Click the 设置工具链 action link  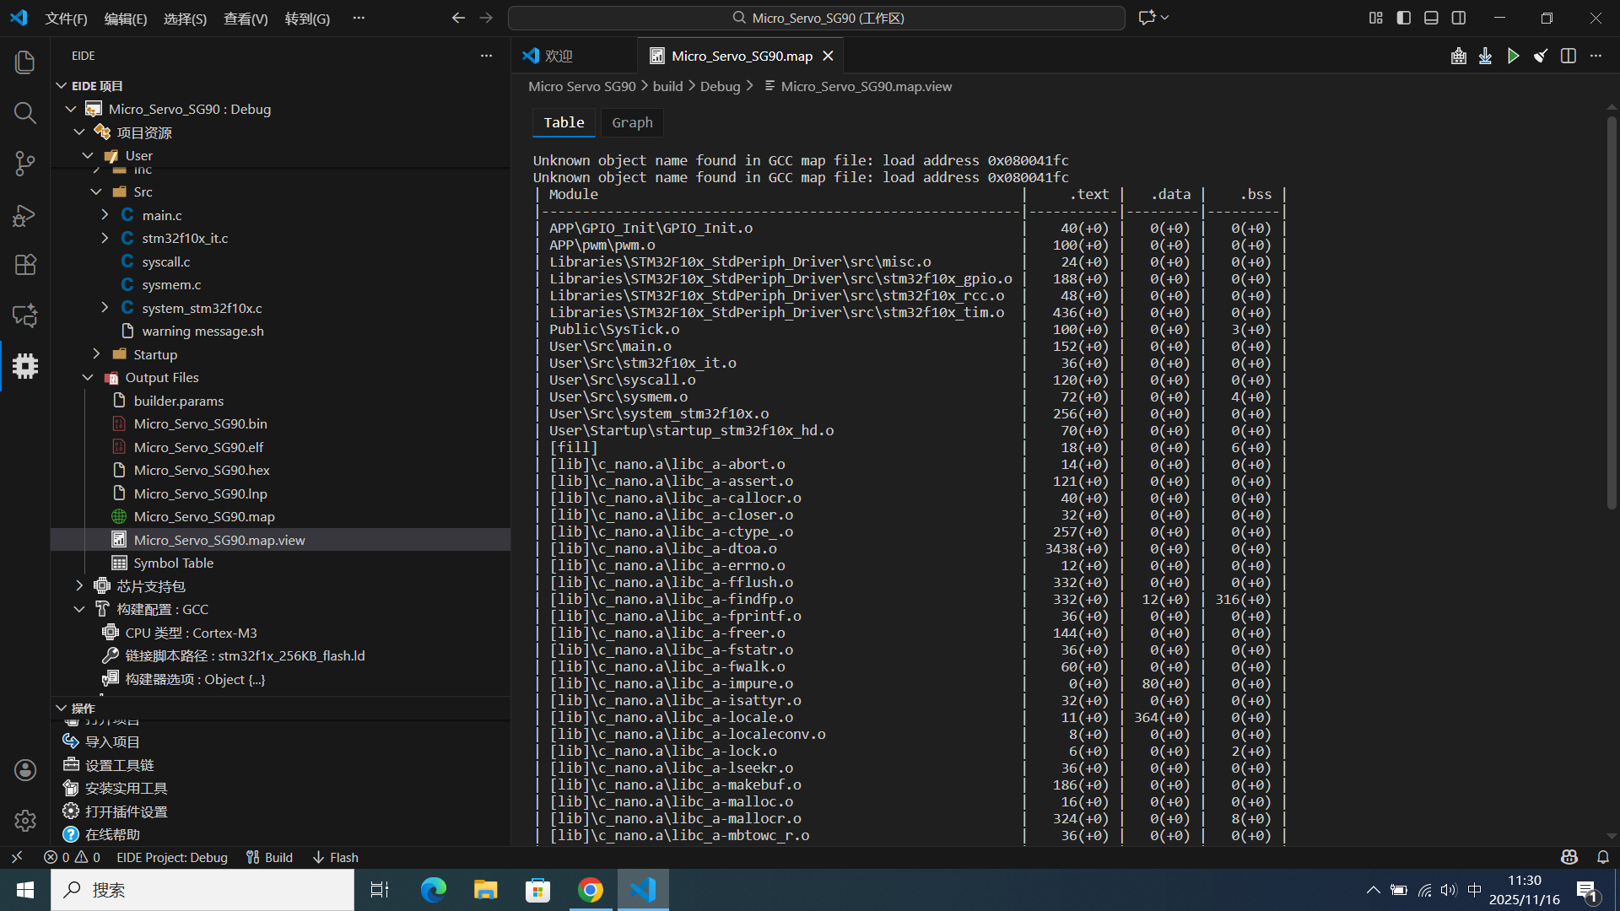119,765
